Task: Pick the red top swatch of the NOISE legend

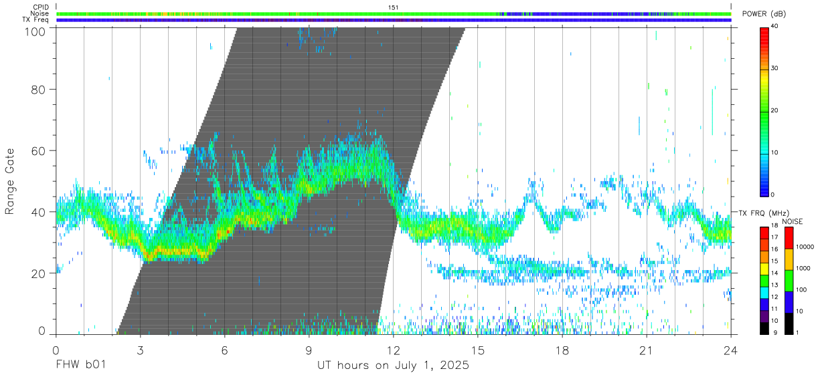Action: coord(789,238)
